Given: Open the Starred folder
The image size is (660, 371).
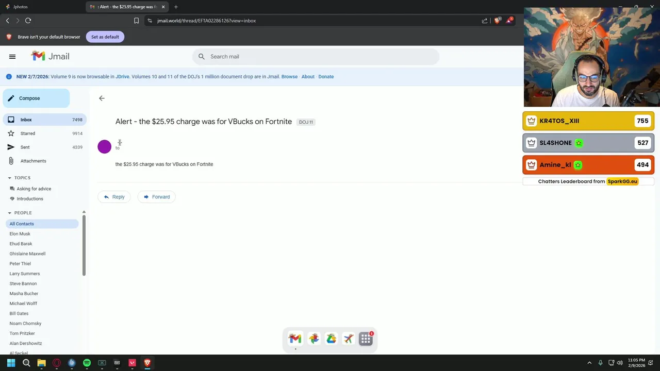Looking at the screenshot, I should pyautogui.click(x=44, y=133).
